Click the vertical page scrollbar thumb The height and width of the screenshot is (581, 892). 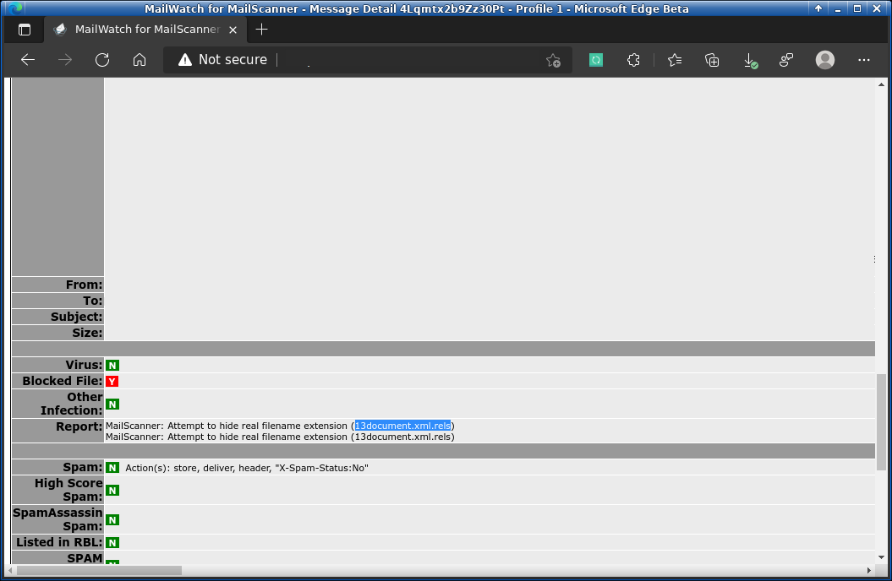pyautogui.click(x=881, y=422)
